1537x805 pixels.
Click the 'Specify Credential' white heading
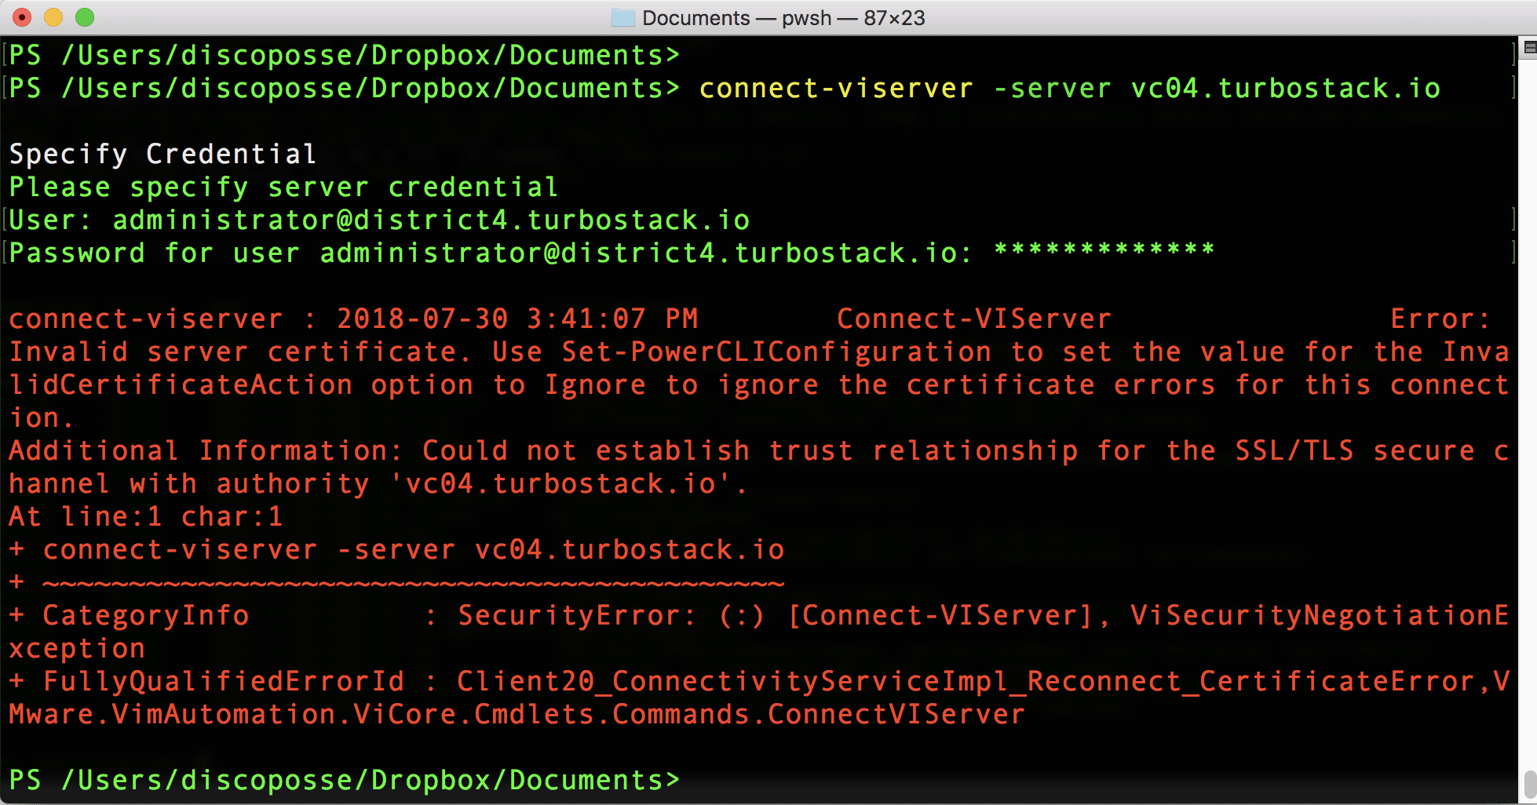tap(162, 154)
